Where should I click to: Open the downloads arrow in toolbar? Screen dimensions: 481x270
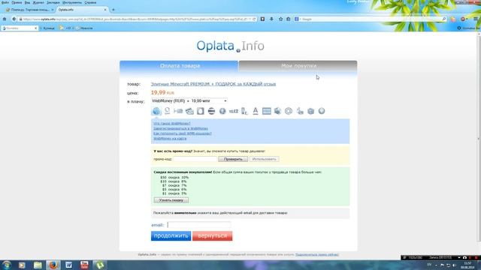click(x=271, y=19)
